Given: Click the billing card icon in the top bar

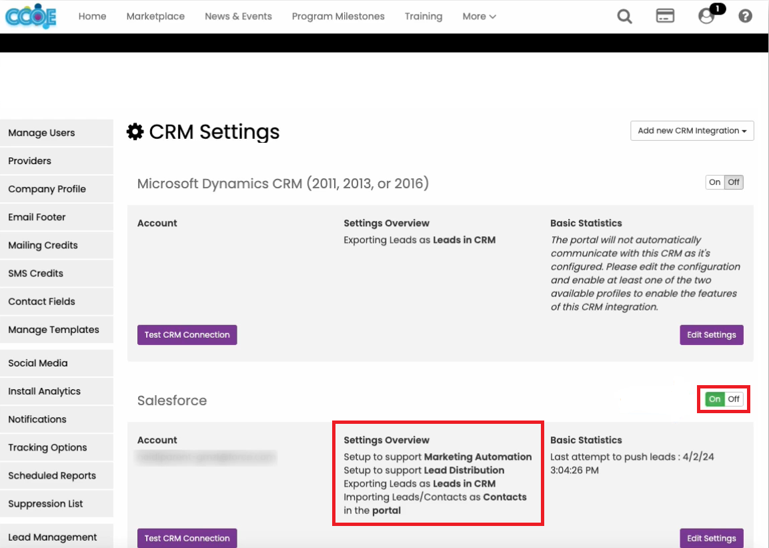Looking at the screenshot, I should [x=665, y=16].
